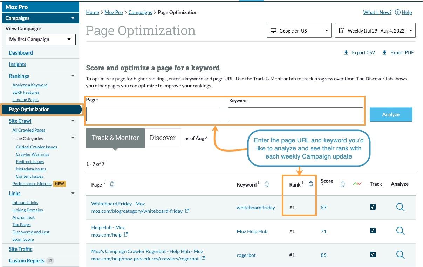Click the info icon beside the Rank header
Viewport: 423px width, 267px height.
pyautogui.click(x=302, y=182)
